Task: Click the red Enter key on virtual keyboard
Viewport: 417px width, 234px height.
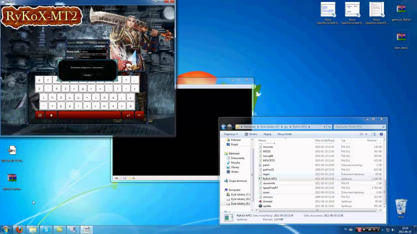Action: (128, 115)
